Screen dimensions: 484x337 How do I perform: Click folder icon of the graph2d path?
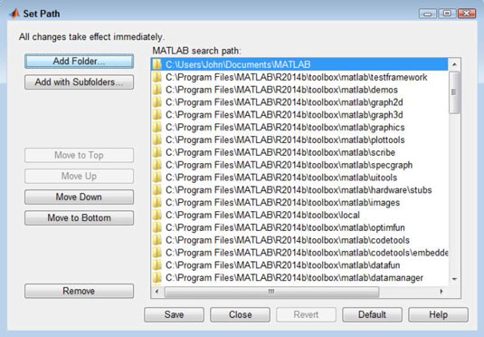click(x=157, y=102)
